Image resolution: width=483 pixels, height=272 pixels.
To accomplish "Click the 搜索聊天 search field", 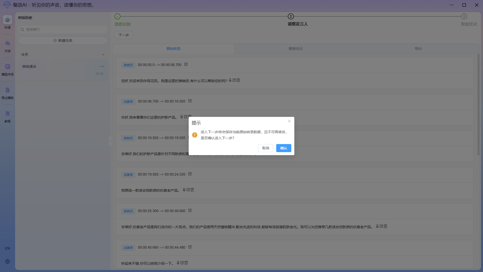I will pyautogui.click(x=63, y=29).
